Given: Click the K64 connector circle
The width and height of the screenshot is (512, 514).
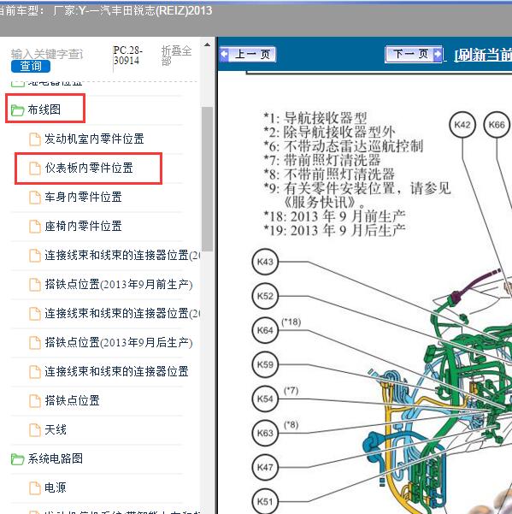Looking at the screenshot, I should [x=265, y=330].
